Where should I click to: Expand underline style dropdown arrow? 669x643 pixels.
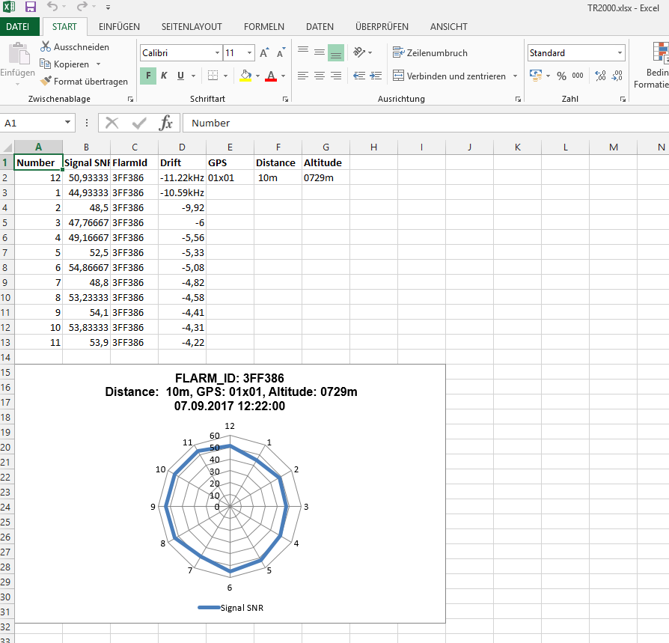193,76
